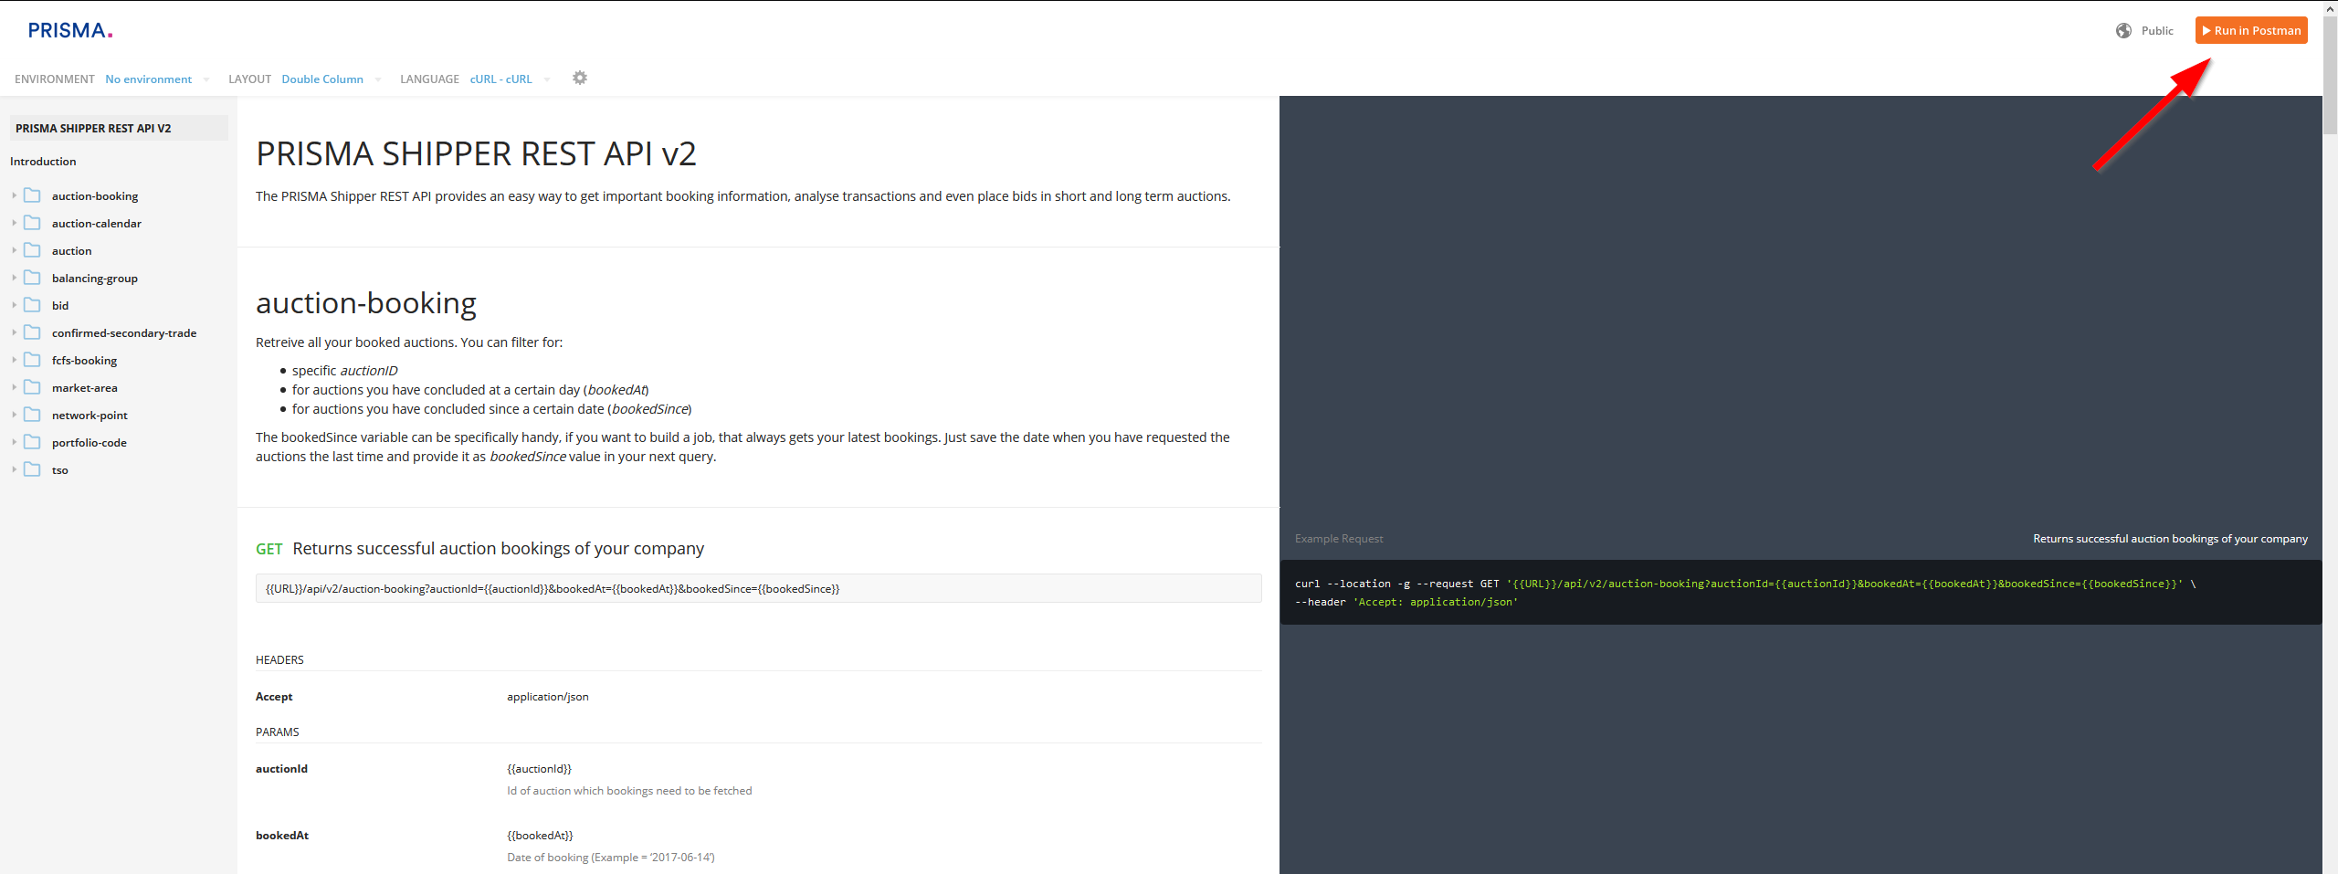This screenshot has width=2338, height=874.
Task: Click the Run in Postman button
Action: tap(2250, 31)
